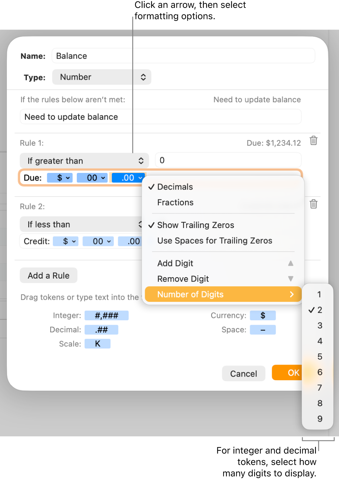The height and width of the screenshot is (479, 339).
Task: Click the Space dash token
Action: pos(263,329)
